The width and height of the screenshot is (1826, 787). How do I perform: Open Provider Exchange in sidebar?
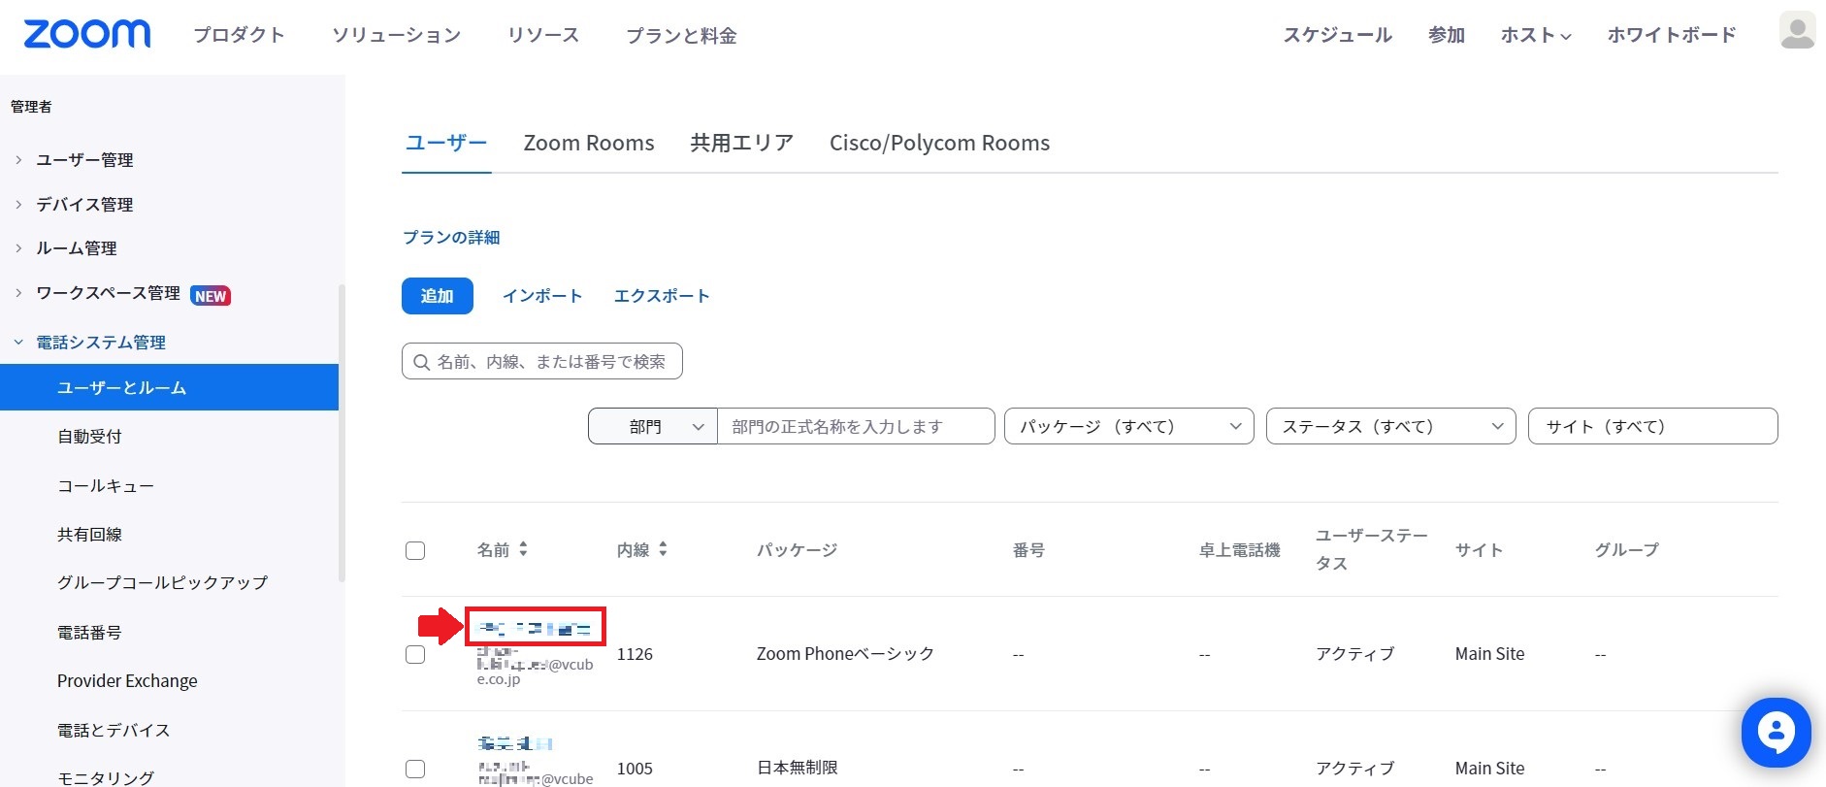pyautogui.click(x=127, y=681)
